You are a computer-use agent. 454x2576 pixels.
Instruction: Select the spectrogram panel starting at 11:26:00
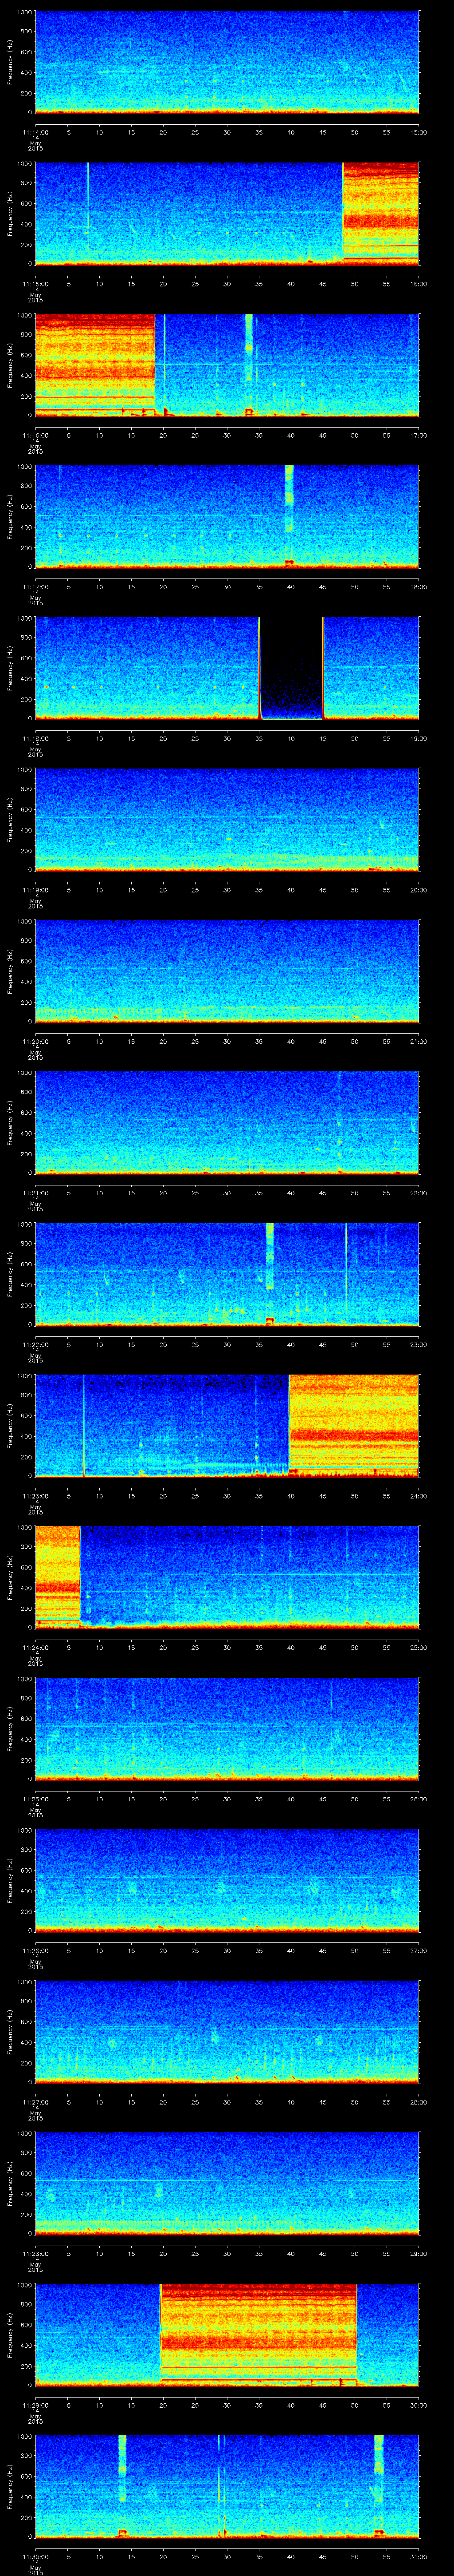(227, 1880)
